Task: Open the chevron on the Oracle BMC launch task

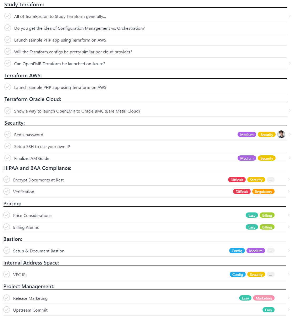Action: (x=290, y=110)
